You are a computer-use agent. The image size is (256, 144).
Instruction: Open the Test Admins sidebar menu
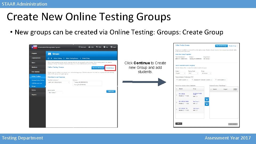[37, 72]
